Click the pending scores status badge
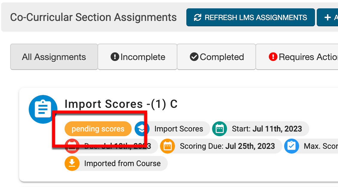The image size is (338, 187). click(x=98, y=129)
